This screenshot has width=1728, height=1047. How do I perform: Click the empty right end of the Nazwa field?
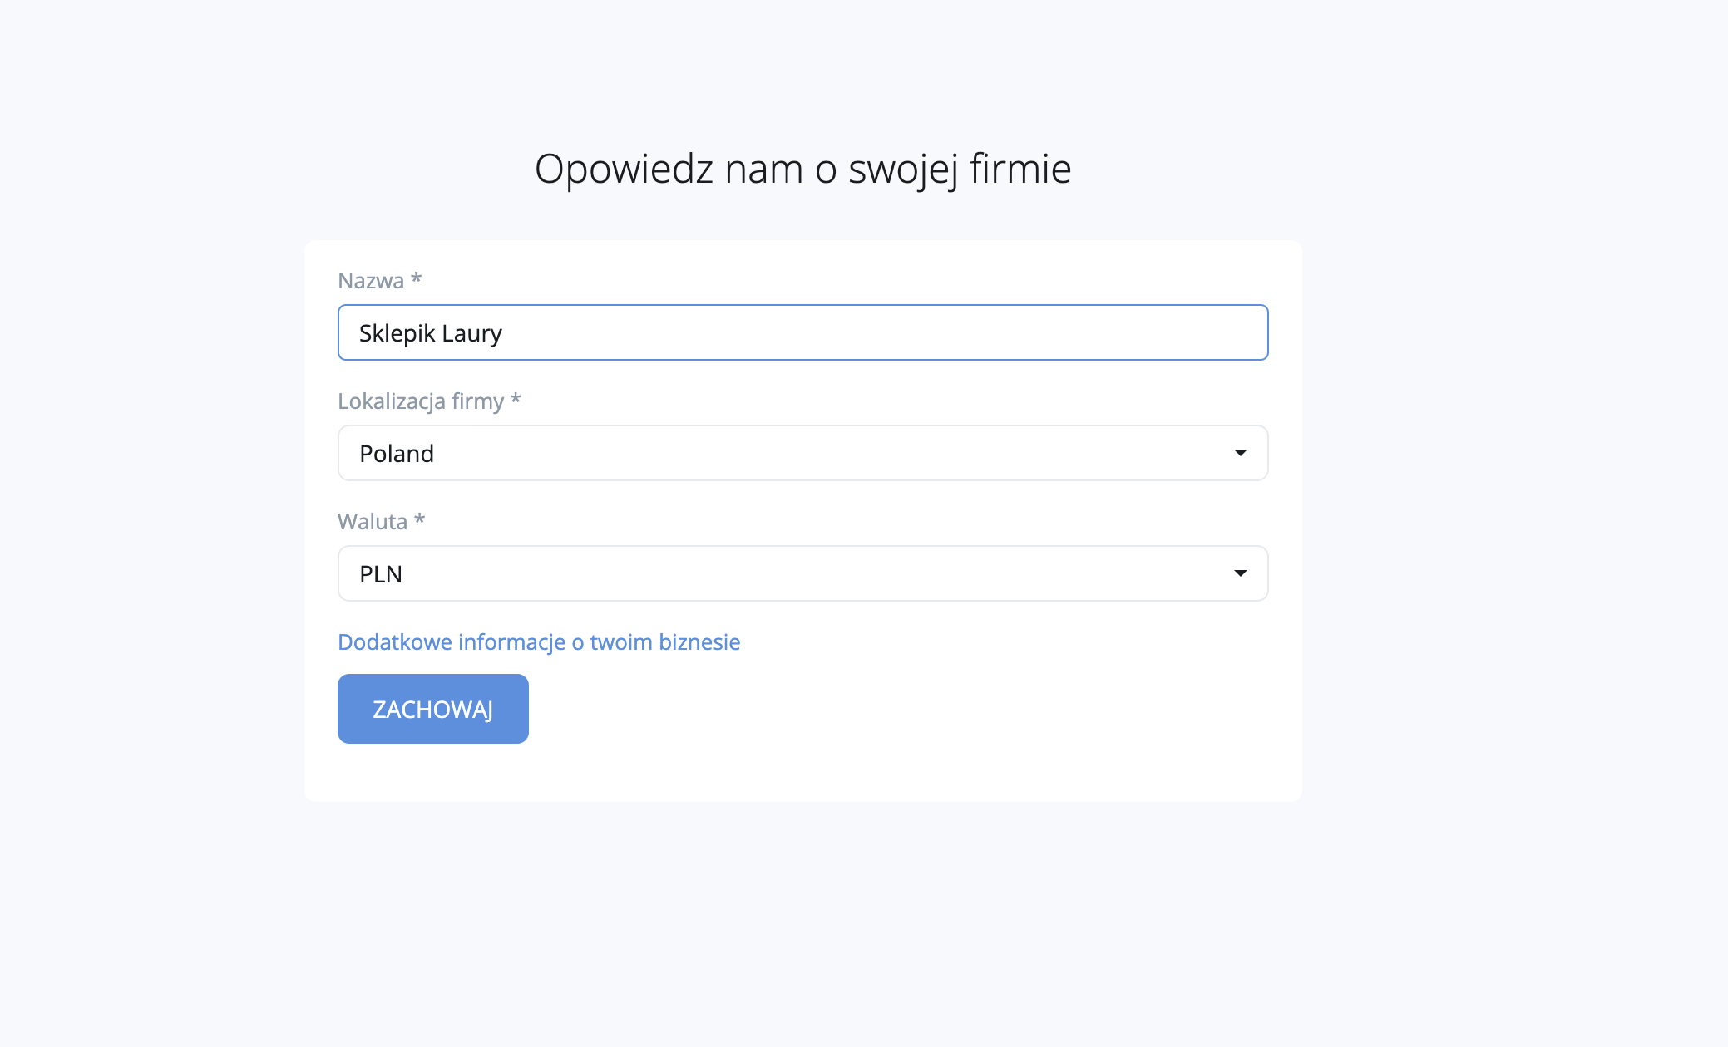[x=1164, y=332]
